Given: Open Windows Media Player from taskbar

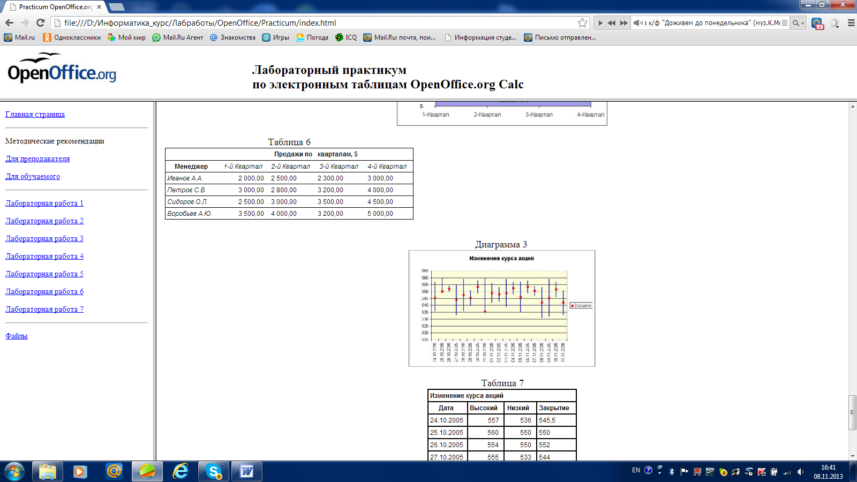Looking at the screenshot, I should coord(80,471).
